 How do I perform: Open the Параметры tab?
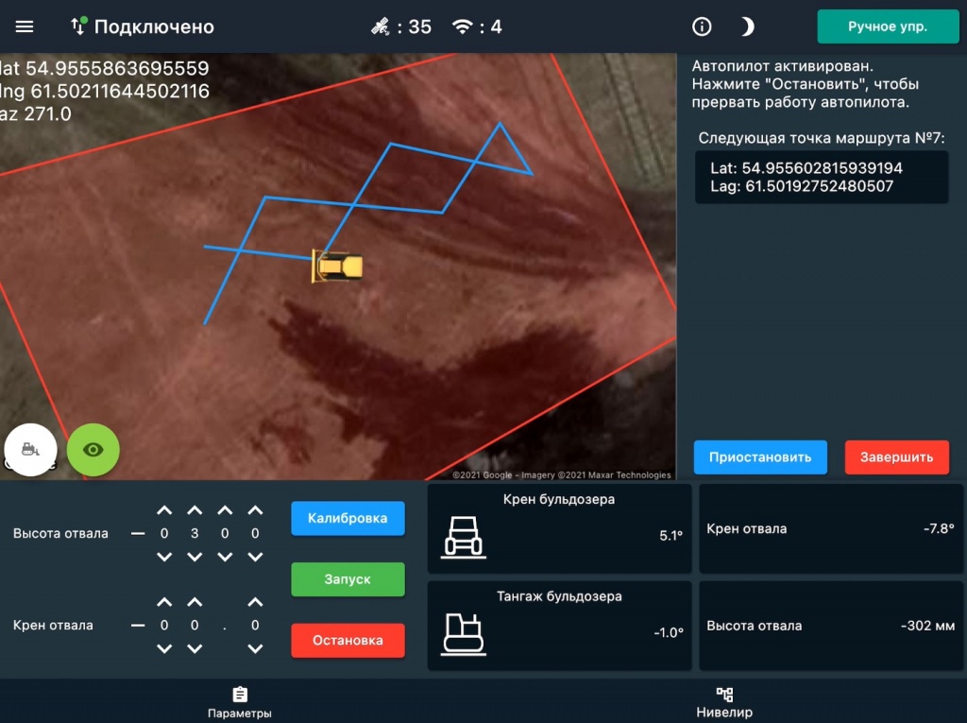tap(240, 702)
